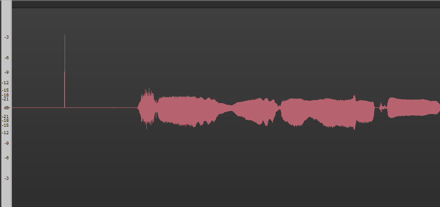Click the flat silent line before the tall spike
The height and width of the screenshot is (207, 440).
tap(38, 107)
